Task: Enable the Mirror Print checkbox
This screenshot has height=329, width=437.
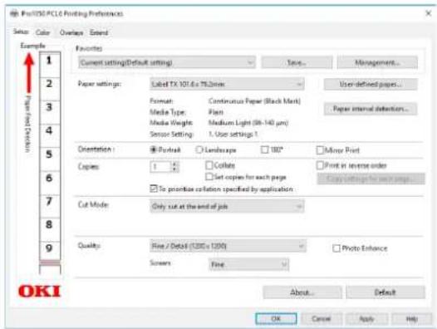Action: (320, 150)
